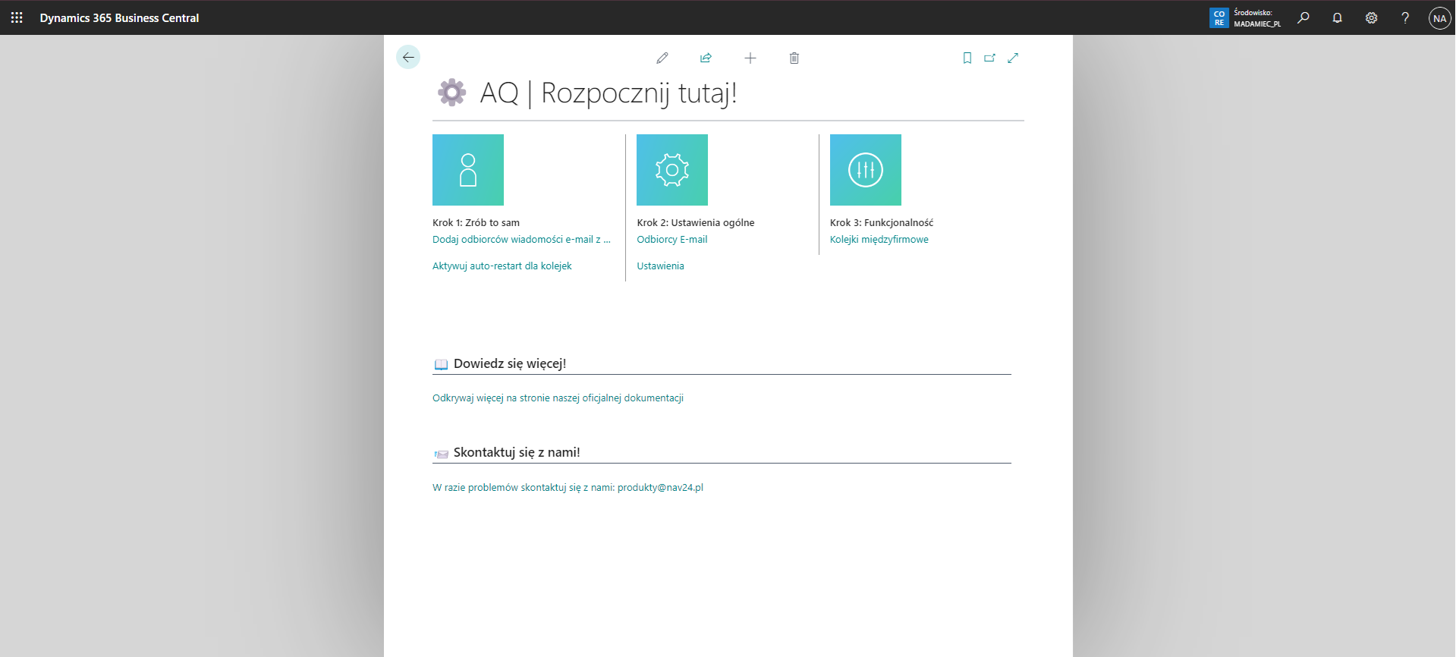The height and width of the screenshot is (657, 1456).
Task: Click the Krok 2 gear tile
Action: (672, 170)
